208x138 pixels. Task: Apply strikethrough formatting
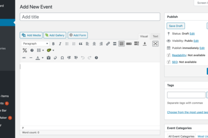coord(24,58)
